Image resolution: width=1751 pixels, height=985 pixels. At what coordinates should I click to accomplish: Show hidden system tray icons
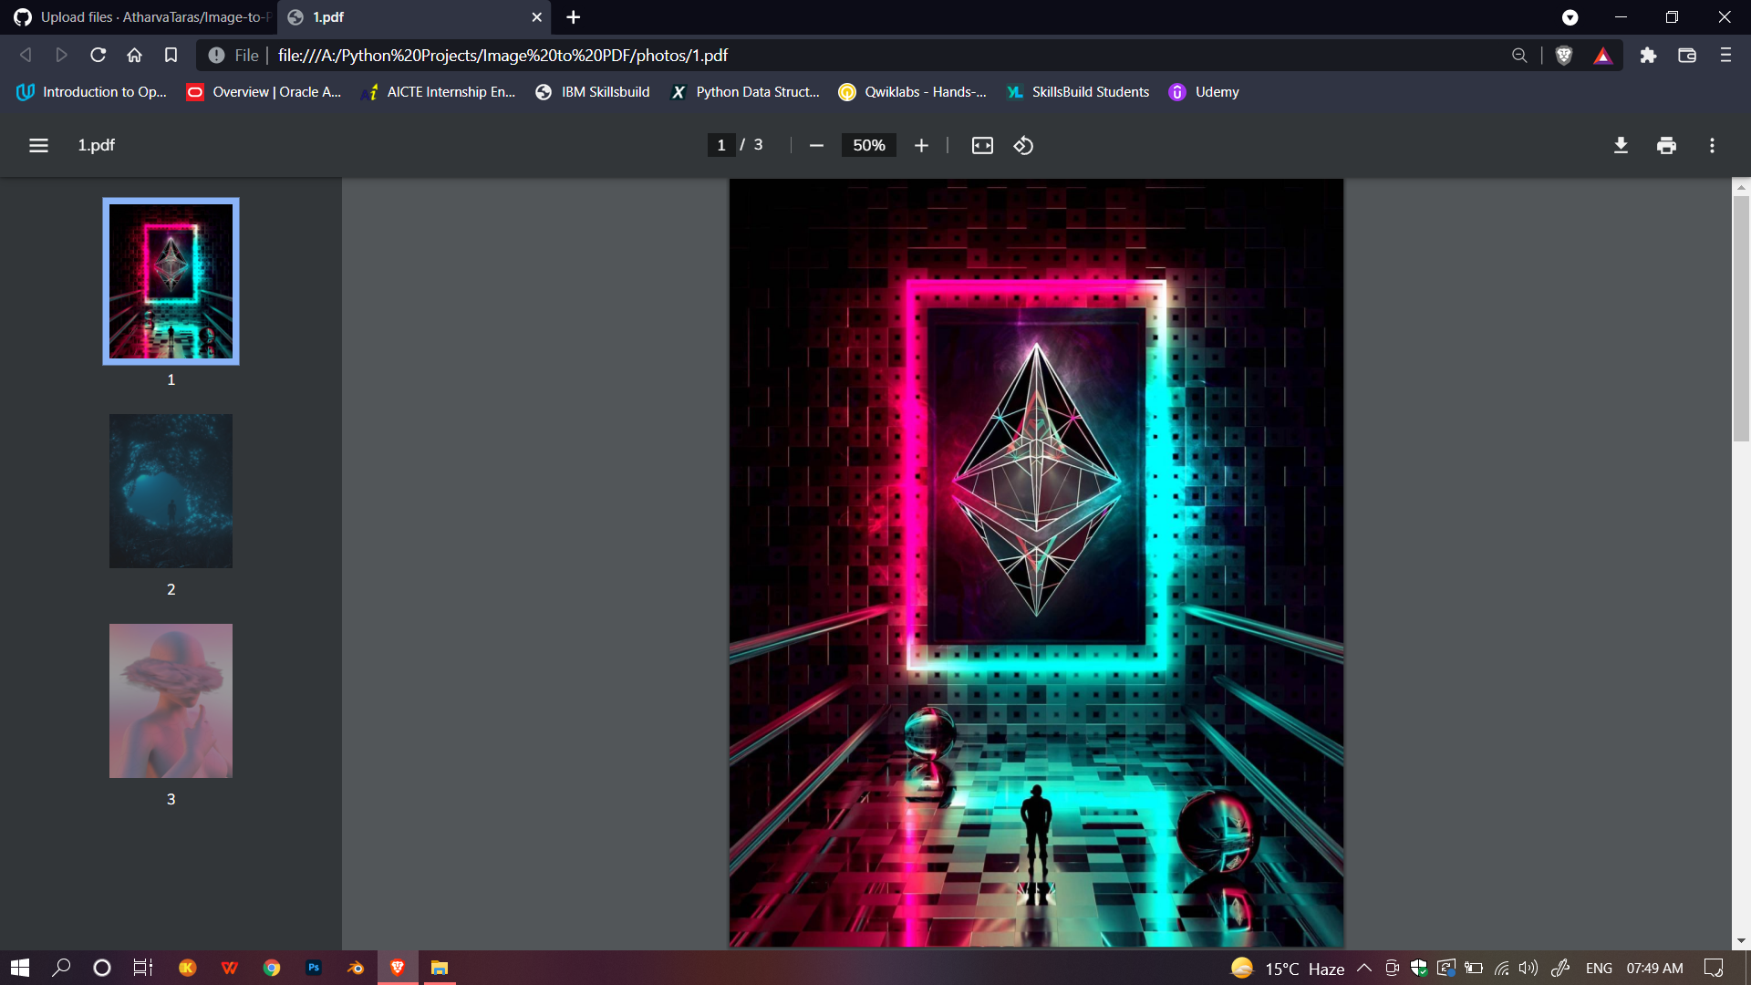(1364, 968)
